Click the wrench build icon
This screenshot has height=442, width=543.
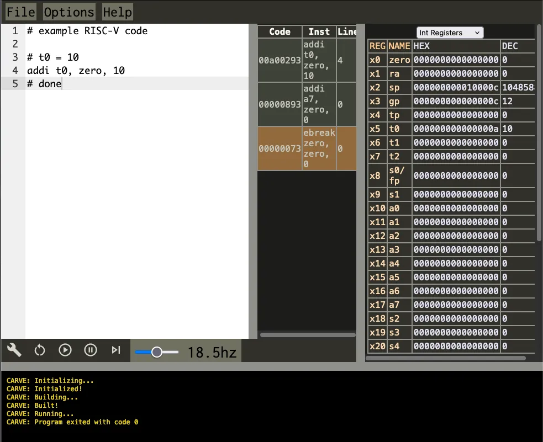(14, 350)
